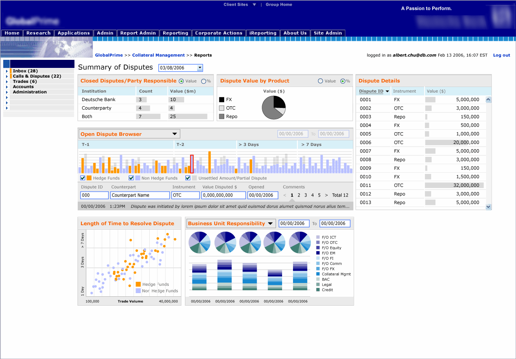The image size is (516, 359).
Task: Click the Opened date input field
Action: pos(263,195)
